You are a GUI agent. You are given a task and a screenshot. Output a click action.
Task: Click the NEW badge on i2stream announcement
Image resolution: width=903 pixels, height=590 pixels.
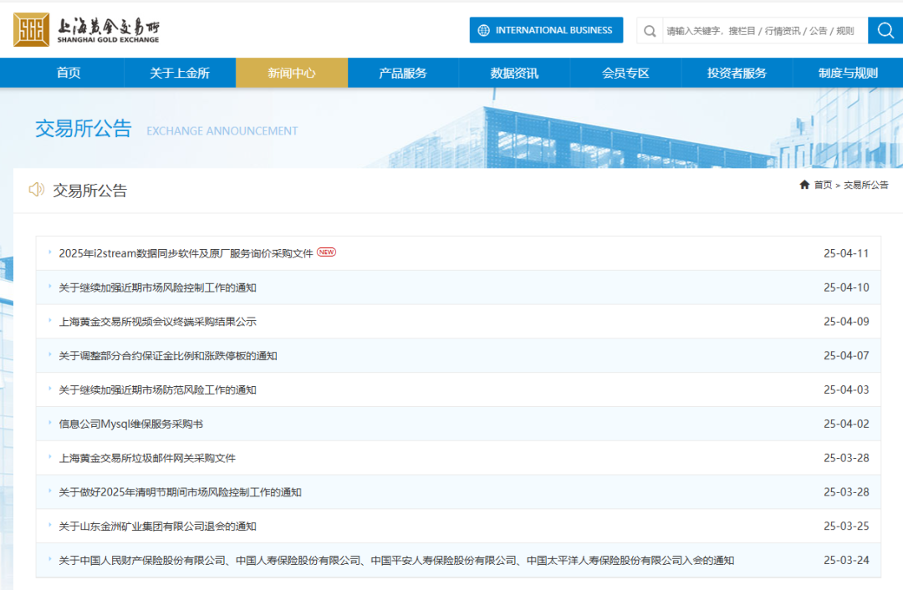coord(326,252)
